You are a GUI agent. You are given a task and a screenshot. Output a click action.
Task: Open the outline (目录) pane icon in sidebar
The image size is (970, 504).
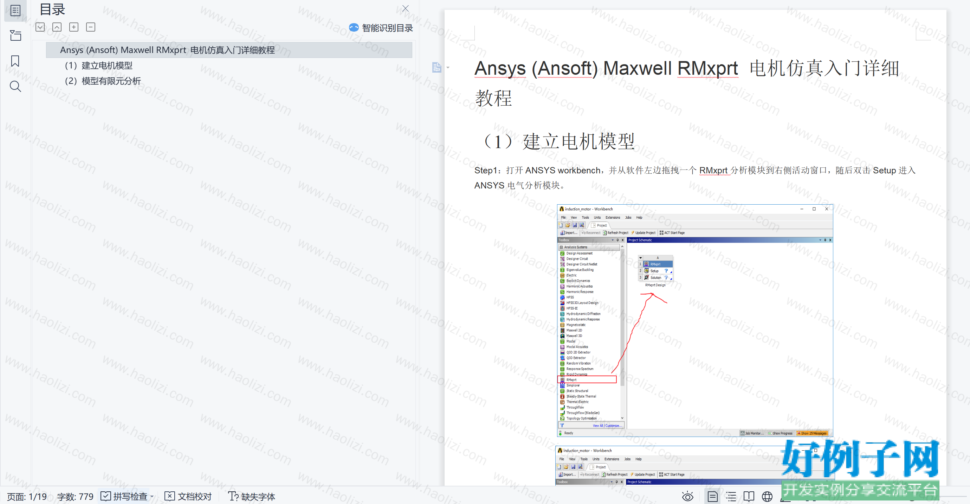(x=15, y=11)
